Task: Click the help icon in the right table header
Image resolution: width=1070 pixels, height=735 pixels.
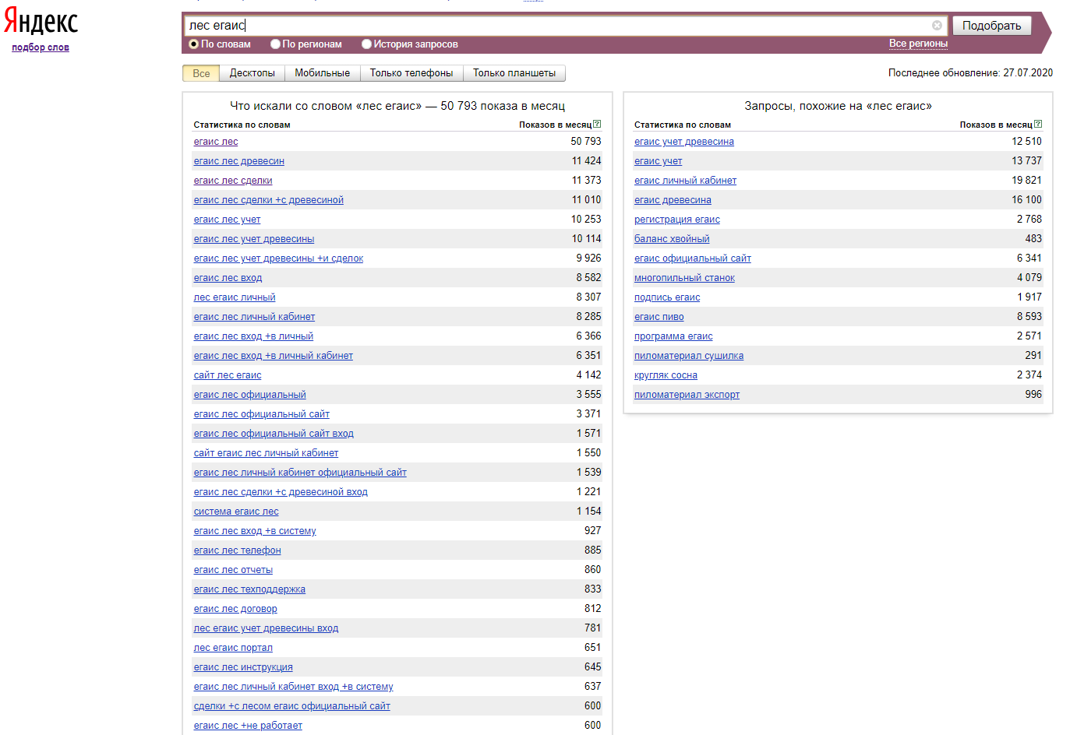Action: pyautogui.click(x=1037, y=124)
